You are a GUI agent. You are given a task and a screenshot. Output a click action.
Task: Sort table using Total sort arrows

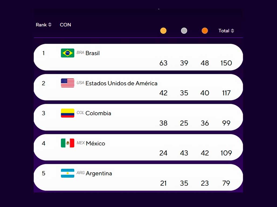point(233,31)
